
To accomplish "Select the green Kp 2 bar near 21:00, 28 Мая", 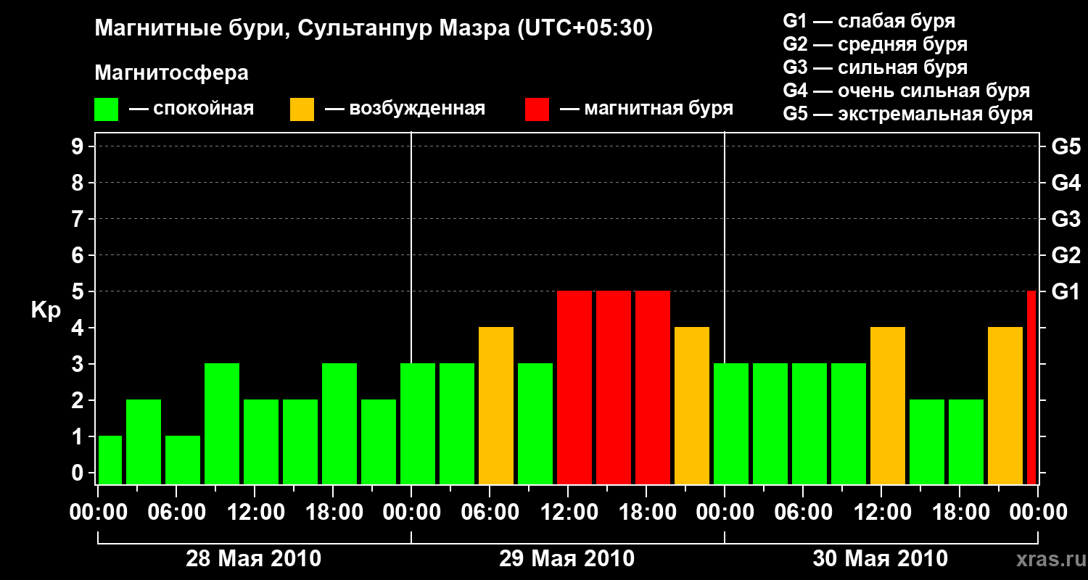I will pyautogui.click(x=379, y=442).
